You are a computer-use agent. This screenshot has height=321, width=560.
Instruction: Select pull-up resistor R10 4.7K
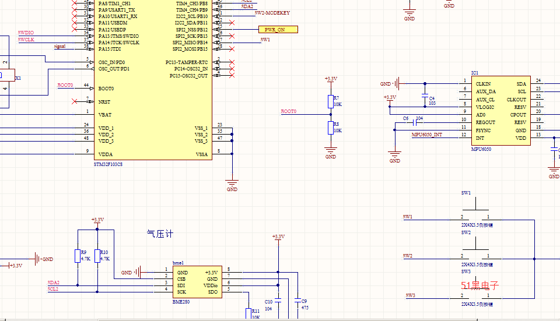coord(97,256)
